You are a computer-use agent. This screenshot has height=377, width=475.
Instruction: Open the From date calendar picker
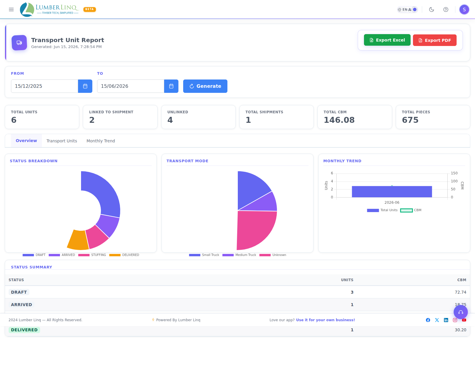pos(85,86)
